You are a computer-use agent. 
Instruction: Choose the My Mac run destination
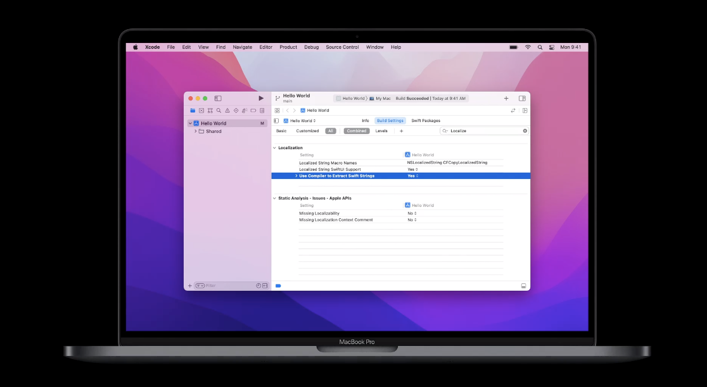[x=380, y=98]
